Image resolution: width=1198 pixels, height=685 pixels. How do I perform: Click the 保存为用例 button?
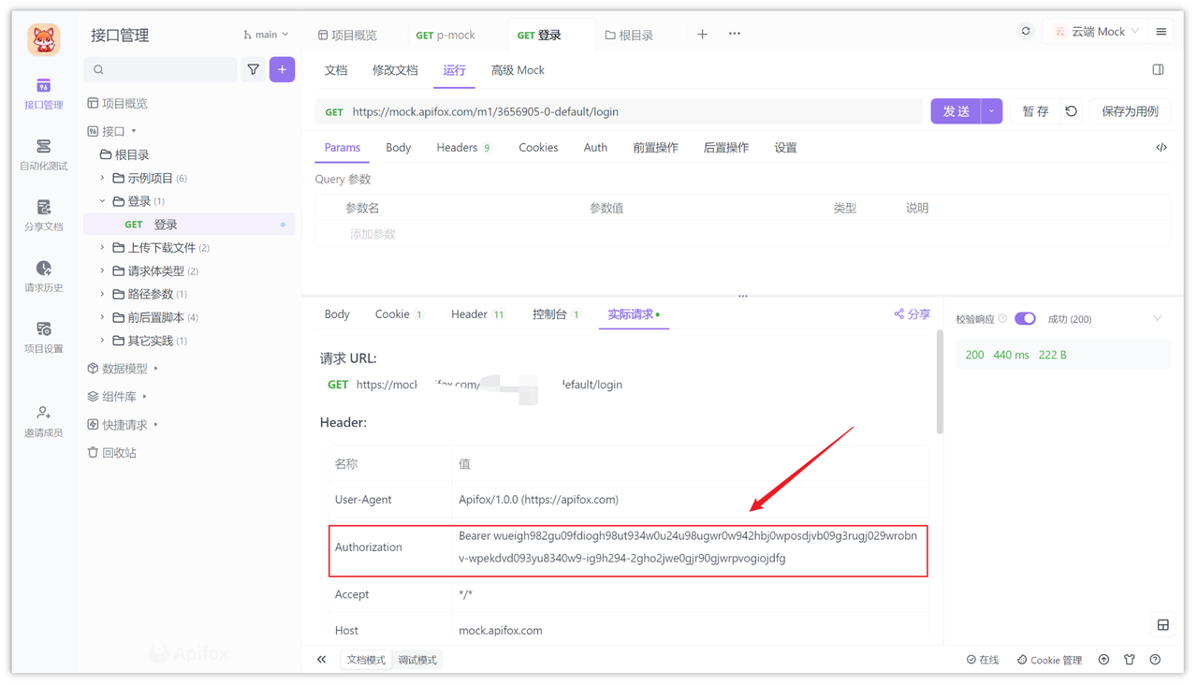click(1130, 111)
